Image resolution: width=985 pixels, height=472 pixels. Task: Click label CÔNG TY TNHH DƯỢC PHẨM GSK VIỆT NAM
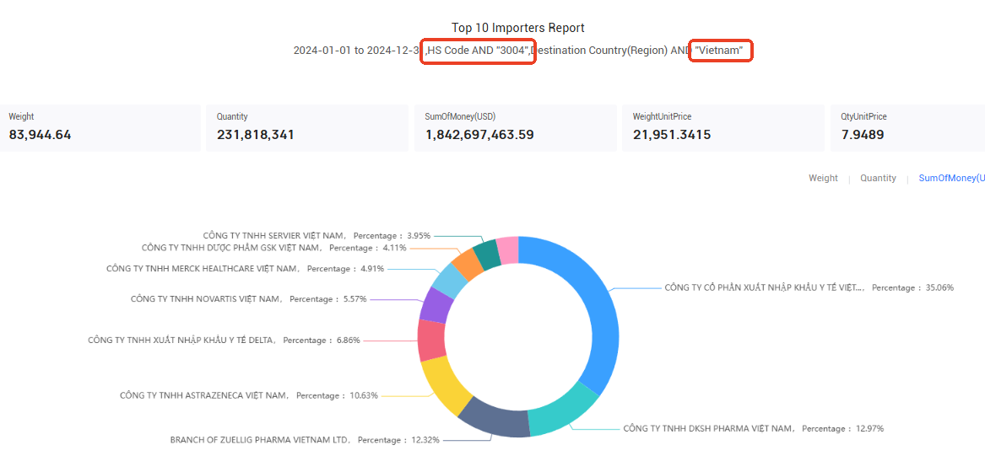tap(232, 248)
